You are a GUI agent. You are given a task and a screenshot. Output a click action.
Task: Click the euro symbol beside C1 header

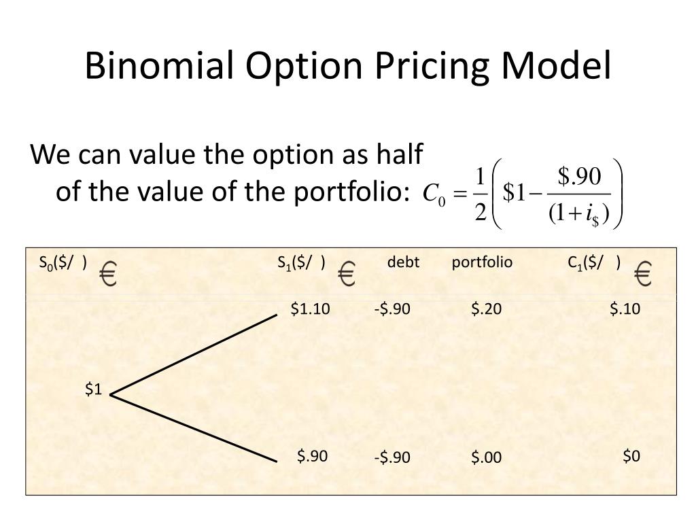coord(643,273)
